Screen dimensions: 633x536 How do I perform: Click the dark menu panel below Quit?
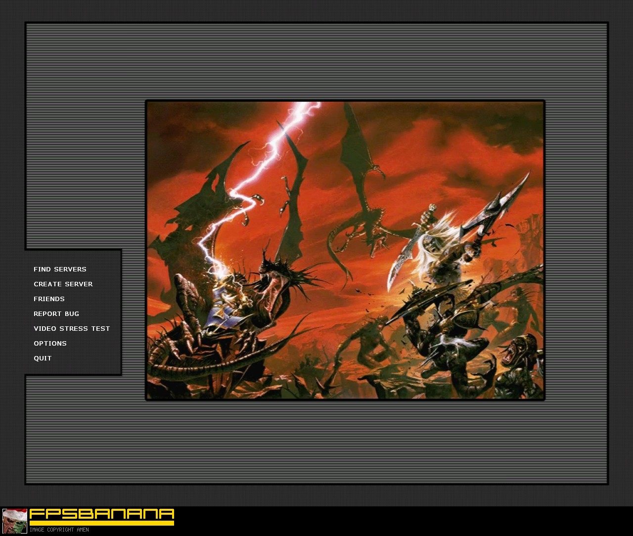(x=73, y=368)
